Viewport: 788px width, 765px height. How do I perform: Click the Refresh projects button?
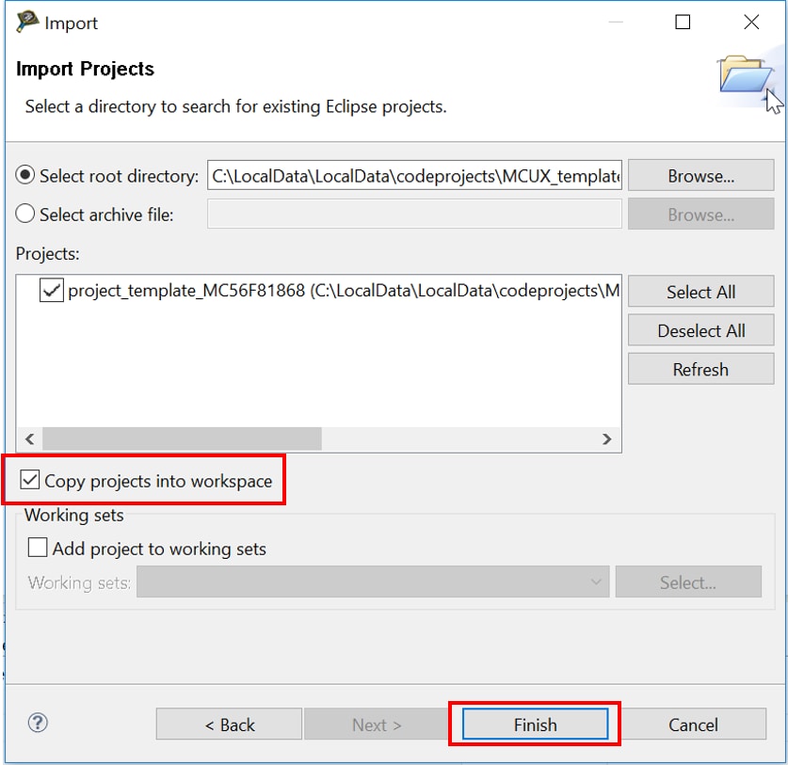(x=700, y=370)
